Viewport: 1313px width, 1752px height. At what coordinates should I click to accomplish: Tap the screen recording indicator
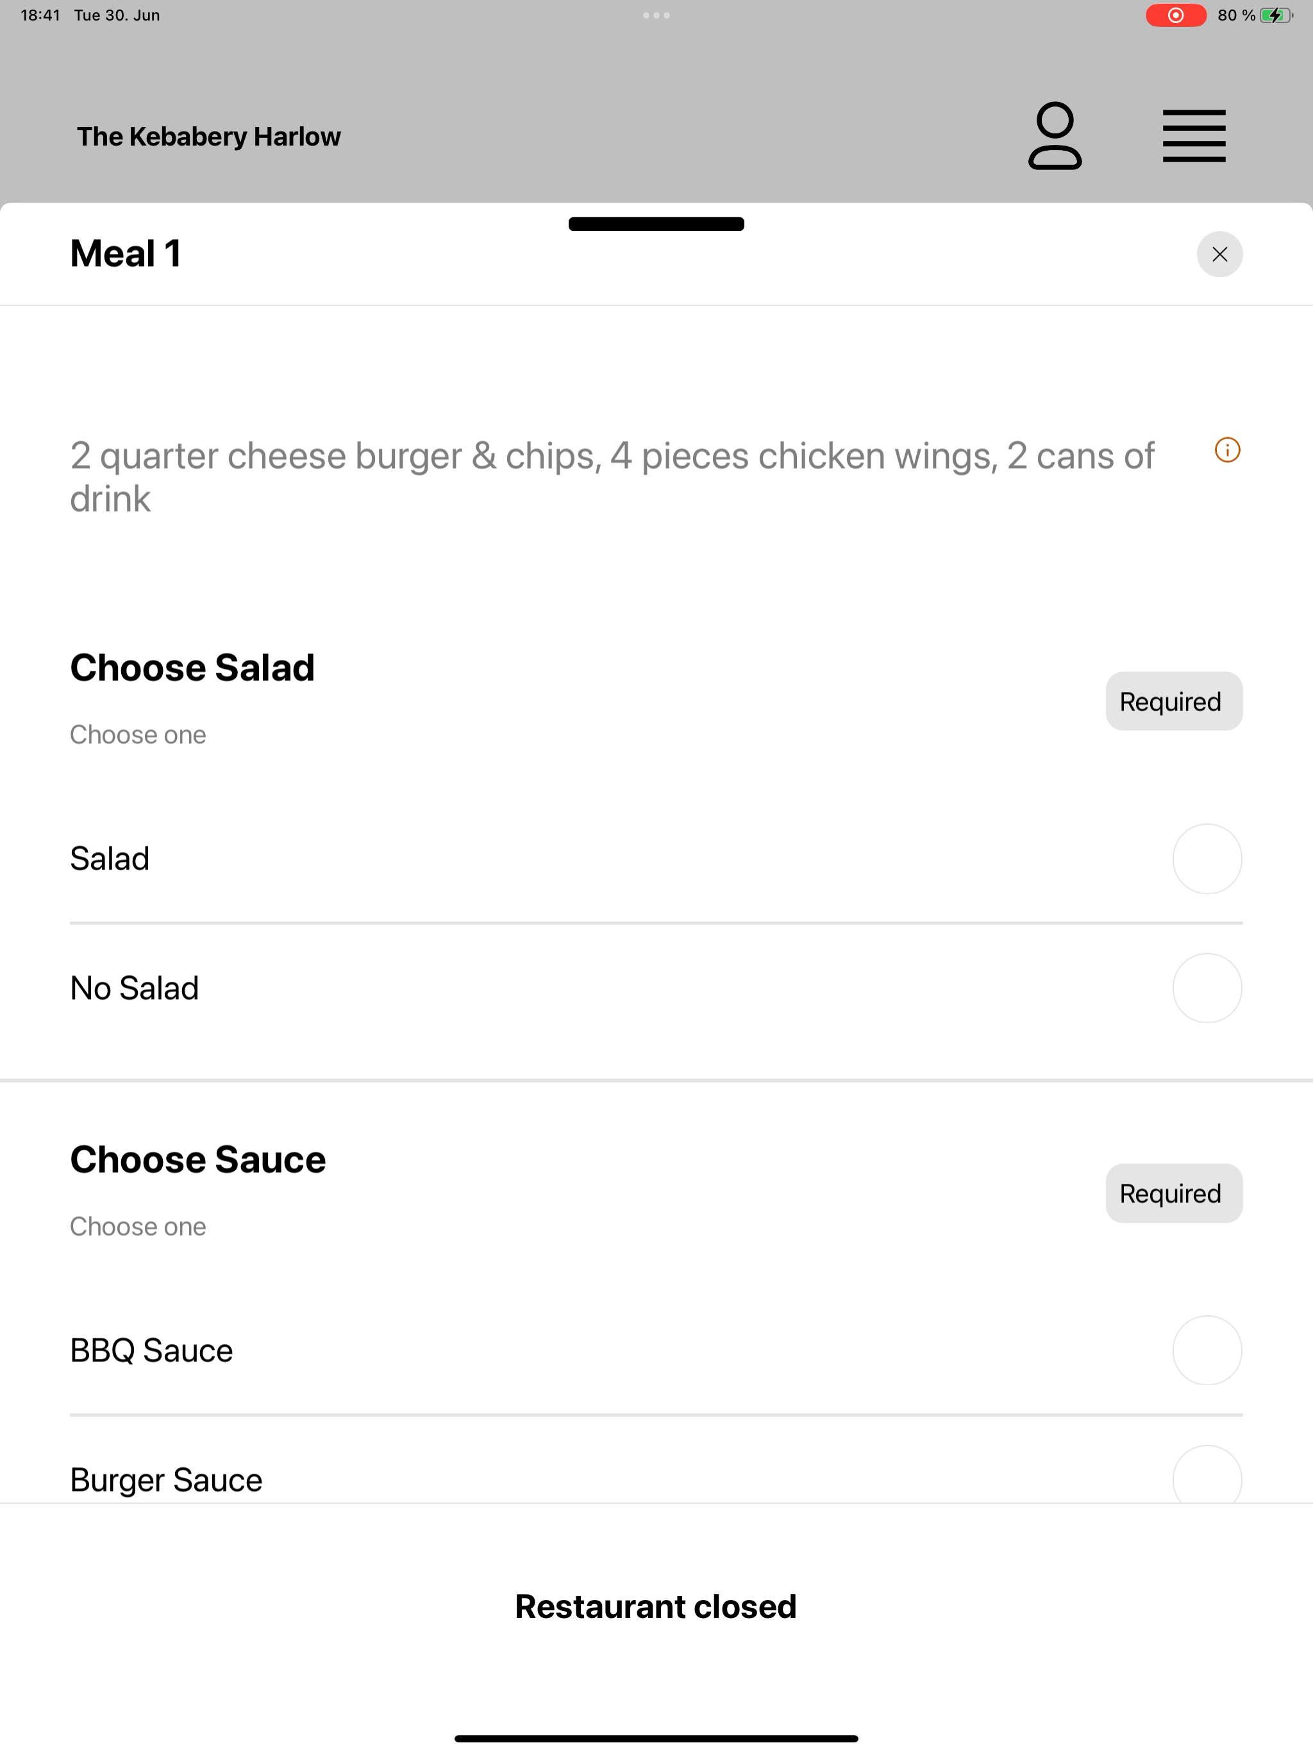(1176, 15)
